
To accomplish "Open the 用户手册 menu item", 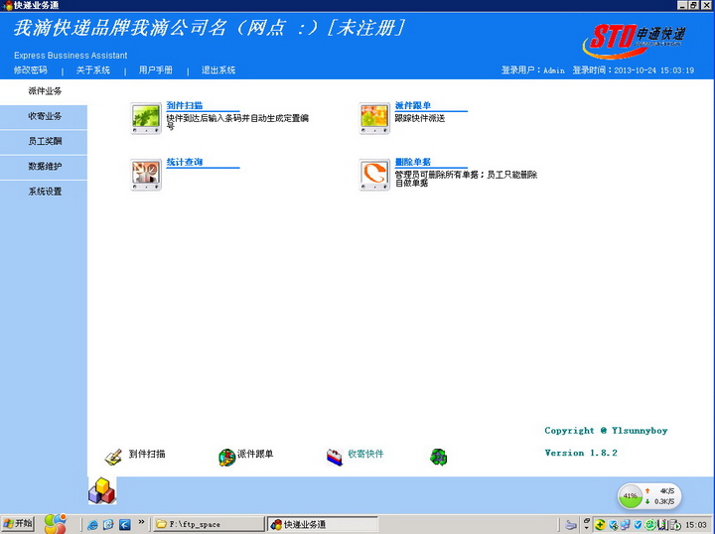I will [x=156, y=70].
